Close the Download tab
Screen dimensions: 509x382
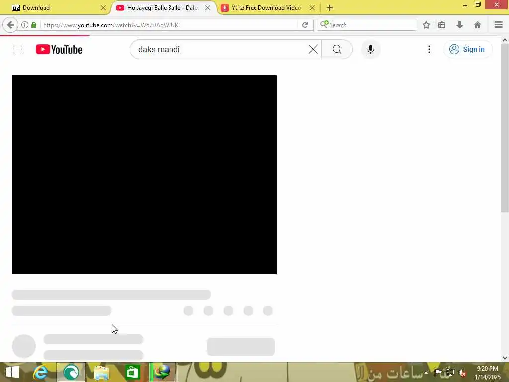coord(103,8)
